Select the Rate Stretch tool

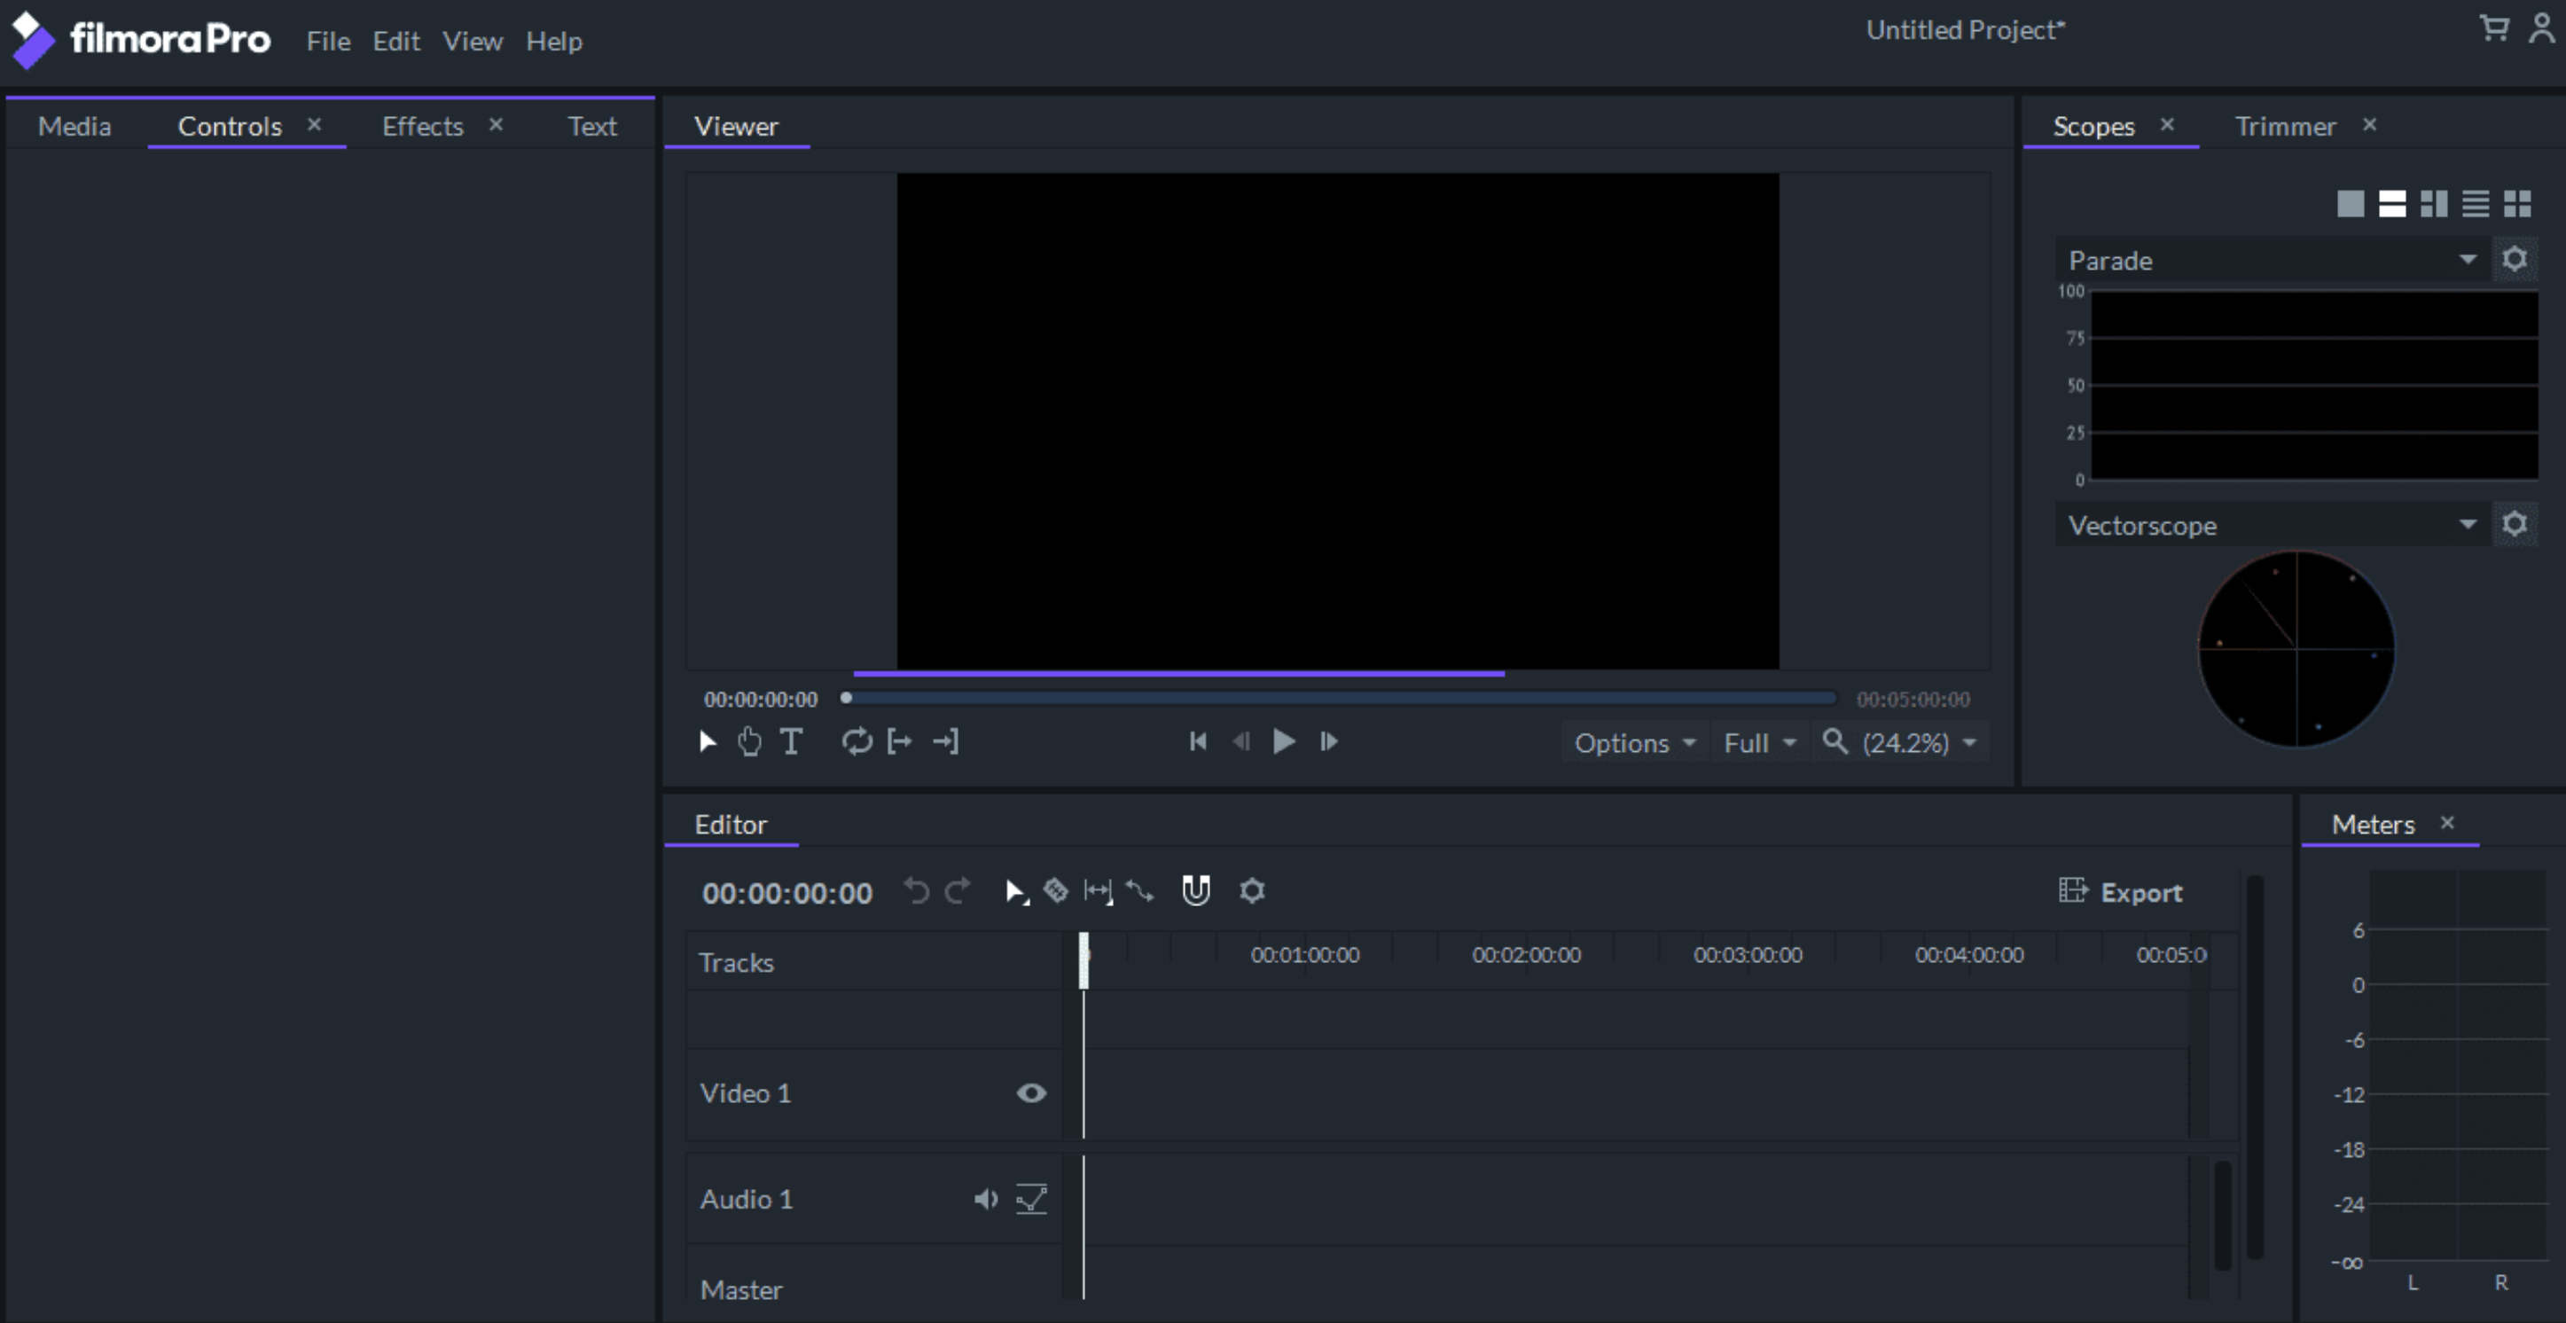1140,890
